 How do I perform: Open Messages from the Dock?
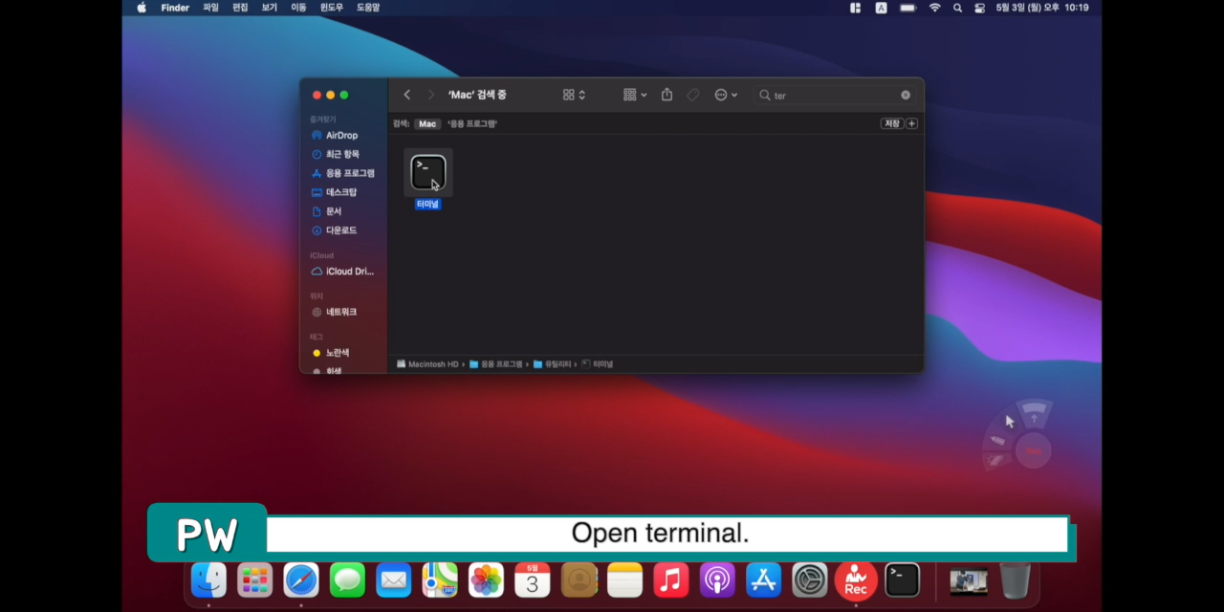[x=347, y=579]
